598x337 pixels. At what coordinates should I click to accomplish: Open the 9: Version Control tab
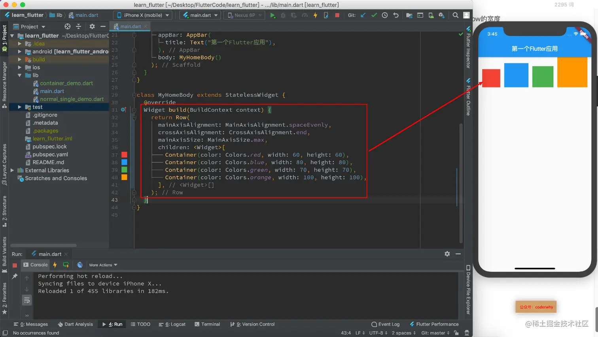(252, 324)
